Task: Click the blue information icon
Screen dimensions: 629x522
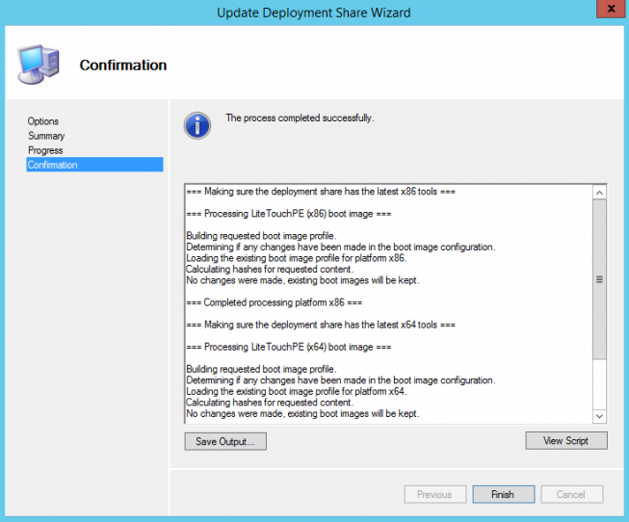Action: point(197,125)
